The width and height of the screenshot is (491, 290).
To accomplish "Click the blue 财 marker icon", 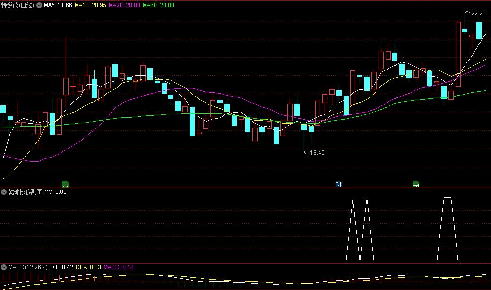I will click(338, 185).
